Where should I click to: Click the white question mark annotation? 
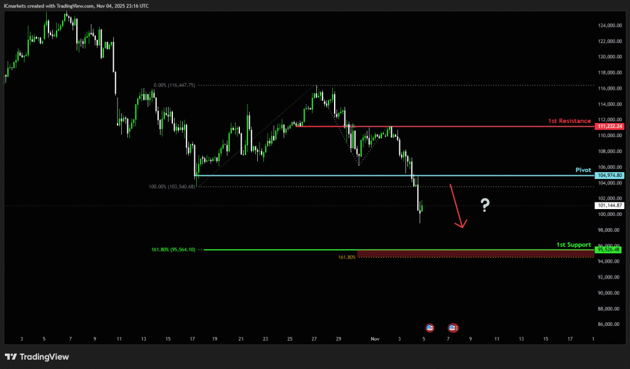pyautogui.click(x=485, y=205)
